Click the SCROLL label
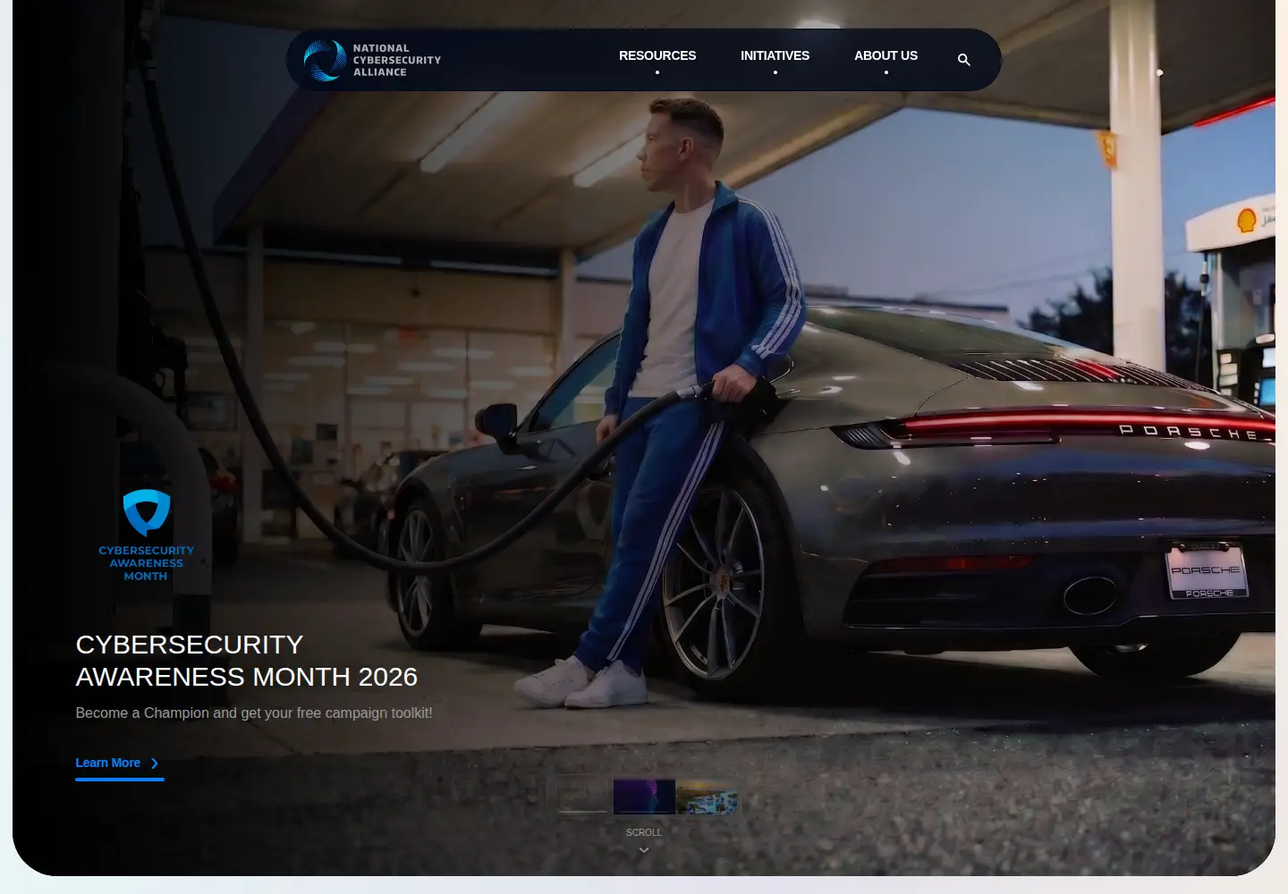This screenshot has width=1288, height=894. click(644, 832)
